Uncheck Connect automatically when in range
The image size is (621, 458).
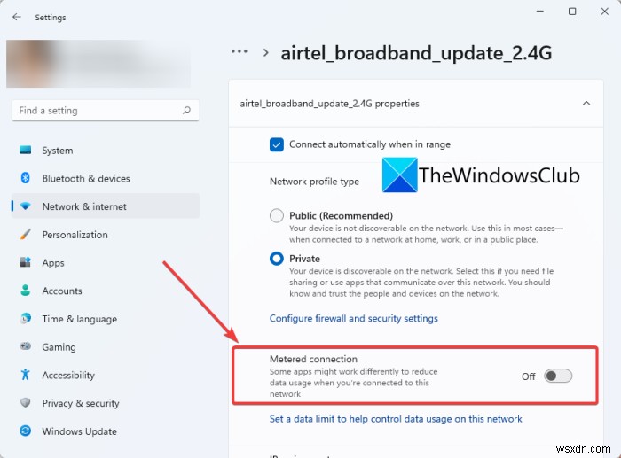pyautogui.click(x=277, y=144)
